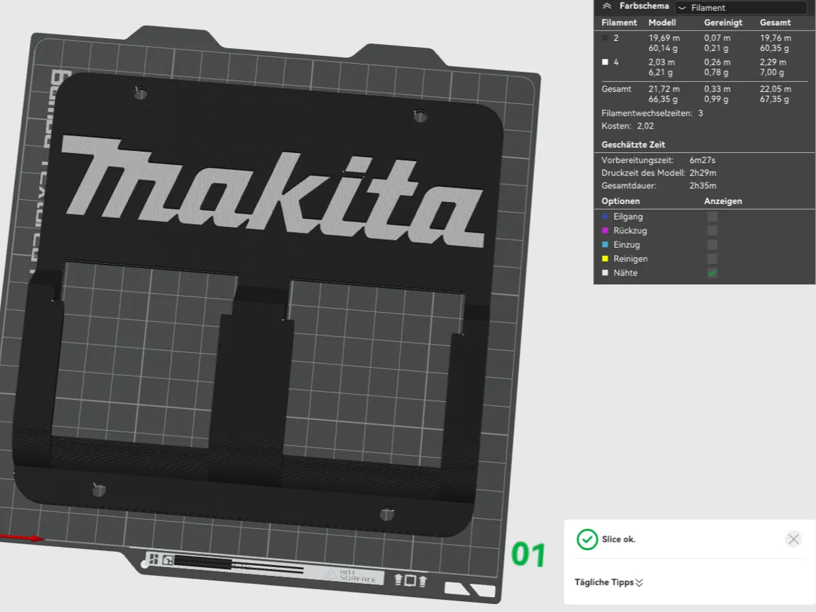
Task: Collapse the Farbschema panel with double-chevron
Action: pos(607,6)
